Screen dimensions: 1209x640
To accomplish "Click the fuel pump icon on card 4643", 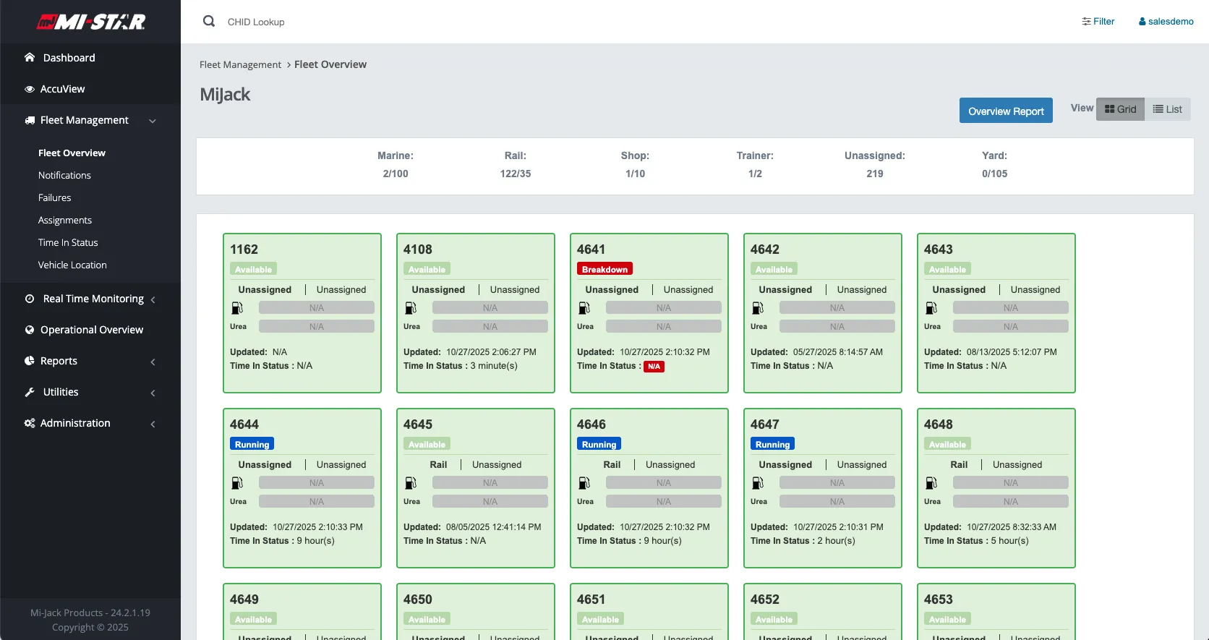I will 931,308.
